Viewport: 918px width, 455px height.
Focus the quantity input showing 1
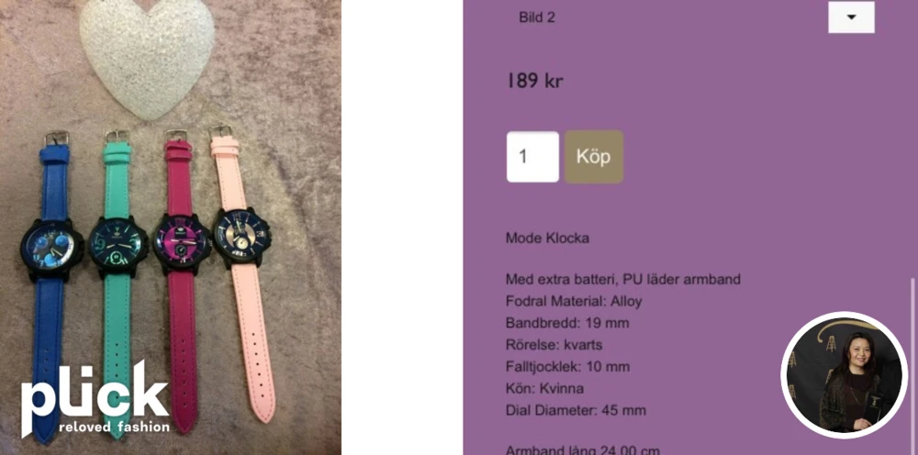(532, 157)
